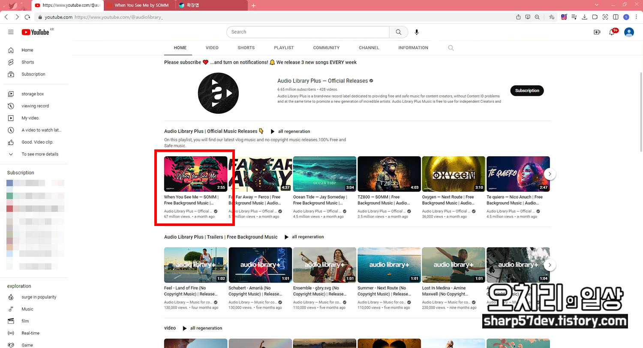Open the create video camera icon

click(x=597, y=32)
